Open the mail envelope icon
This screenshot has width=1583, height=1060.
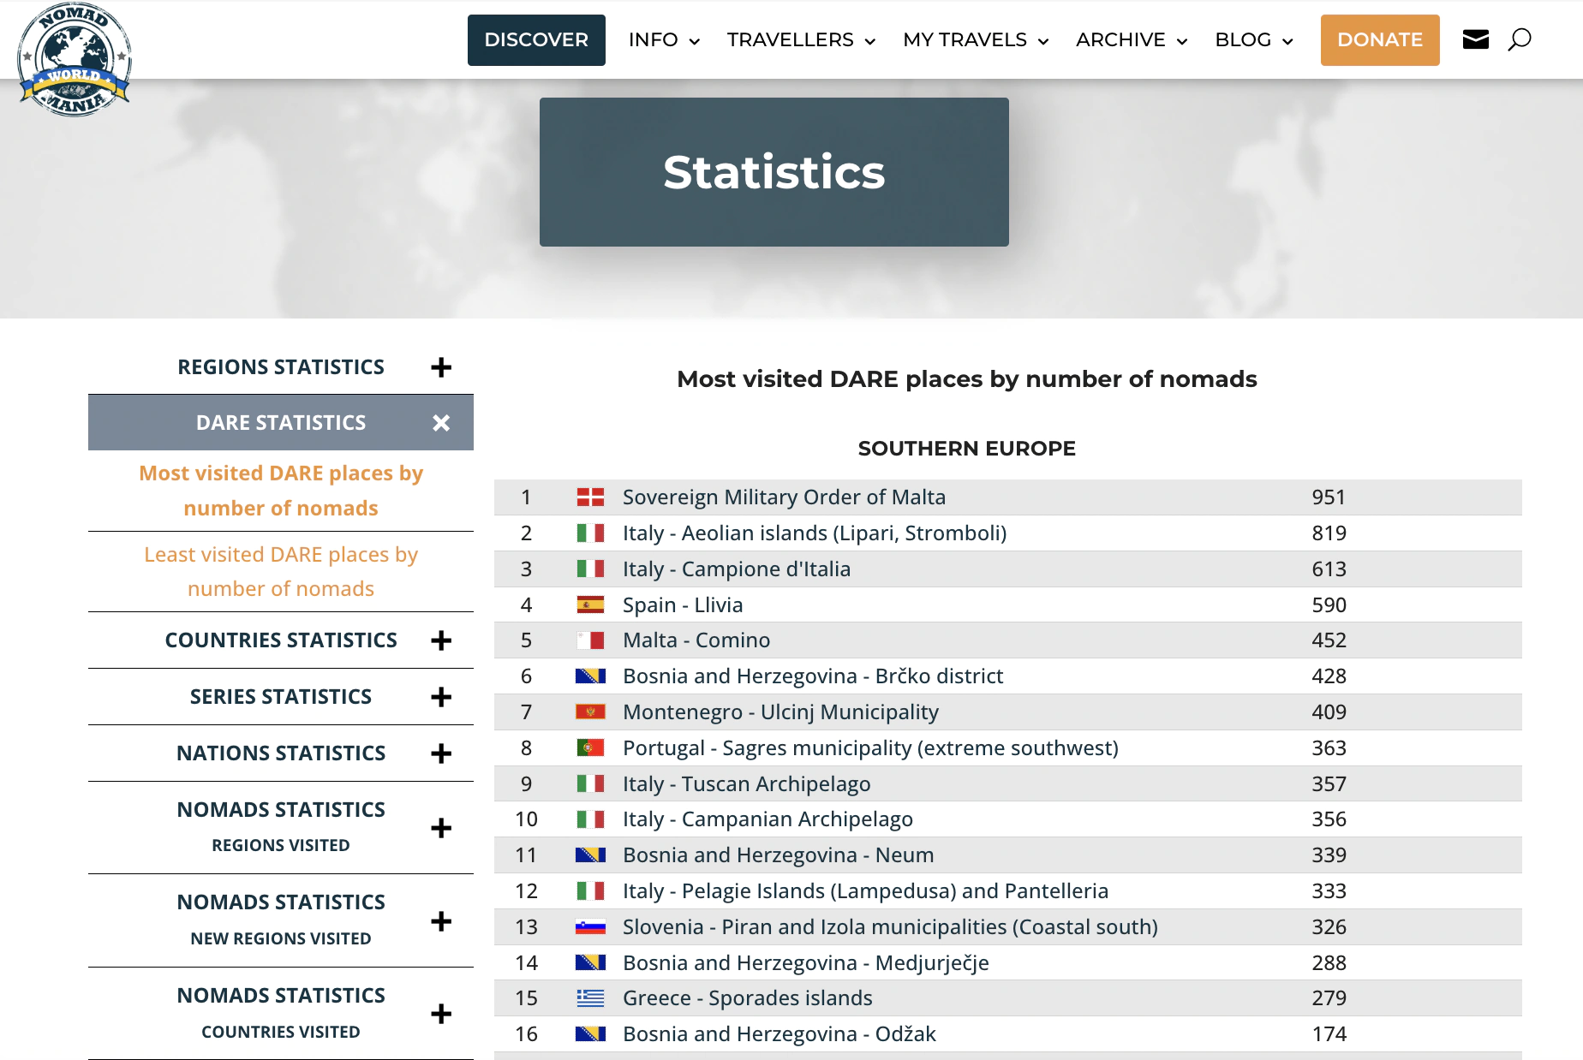1475,39
